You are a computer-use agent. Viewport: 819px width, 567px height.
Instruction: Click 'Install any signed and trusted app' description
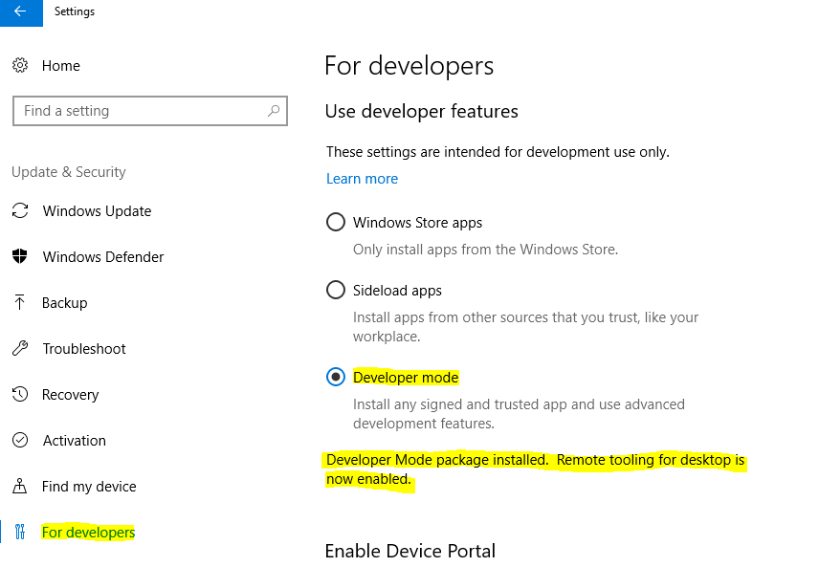pyautogui.click(x=519, y=414)
